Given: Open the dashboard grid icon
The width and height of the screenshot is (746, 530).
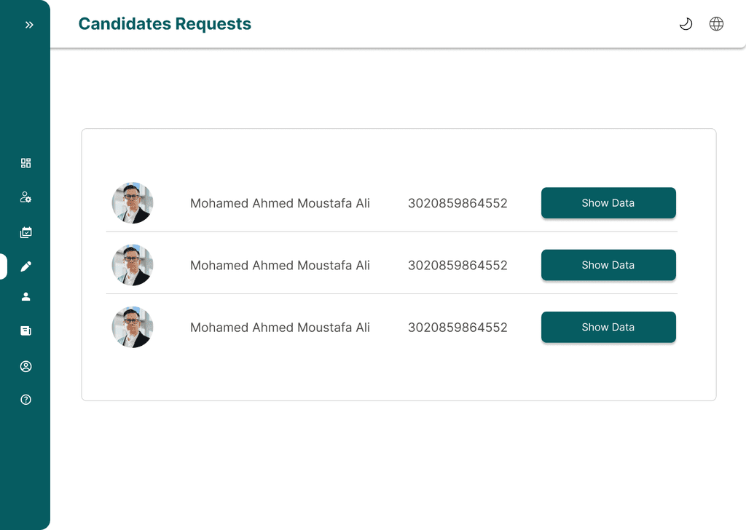Looking at the screenshot, I should pos(26,163).
